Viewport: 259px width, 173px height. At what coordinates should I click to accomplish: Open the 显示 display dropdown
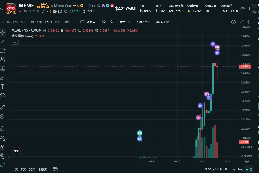(125, 22)
